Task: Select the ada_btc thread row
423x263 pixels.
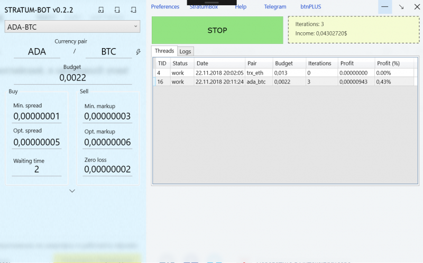Action: (x=285, y=82)
